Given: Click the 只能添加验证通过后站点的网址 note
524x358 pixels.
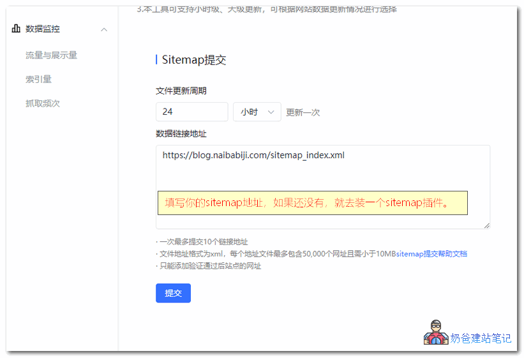Looking at the screenshot, I should (x=210, y=266).
